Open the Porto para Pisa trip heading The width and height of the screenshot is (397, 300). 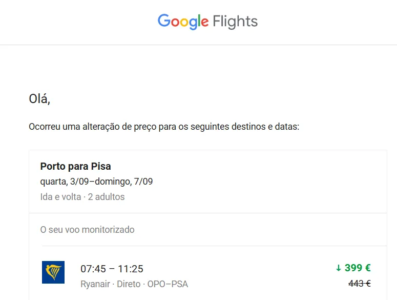click(75, 166)
